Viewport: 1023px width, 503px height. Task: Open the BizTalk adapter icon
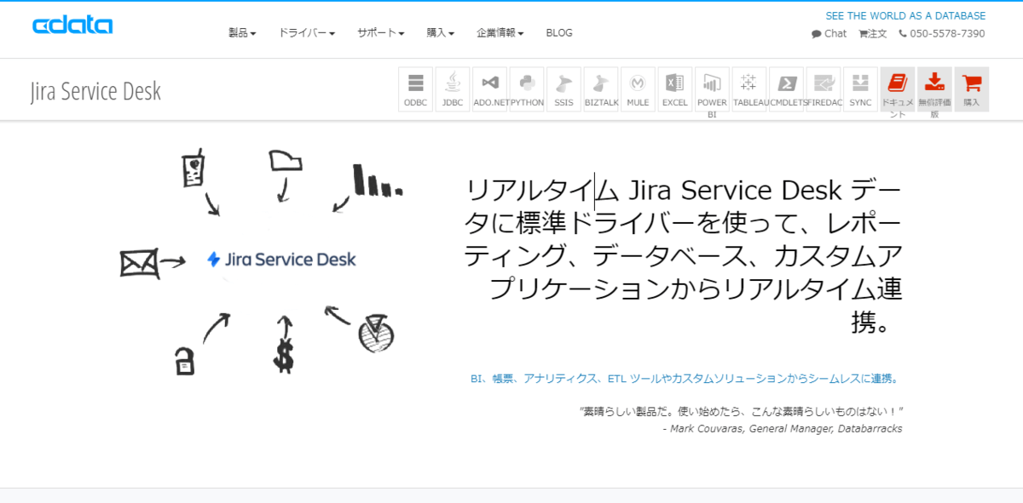click(601, 89)
